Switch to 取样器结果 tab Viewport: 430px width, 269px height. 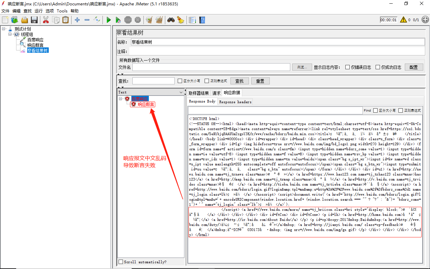coord(199,93)
